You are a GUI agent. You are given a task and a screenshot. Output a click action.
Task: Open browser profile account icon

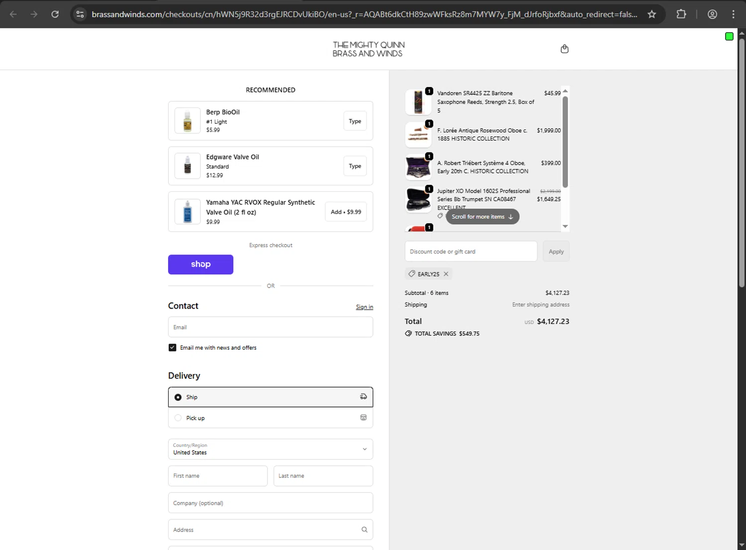pos(712,14)
